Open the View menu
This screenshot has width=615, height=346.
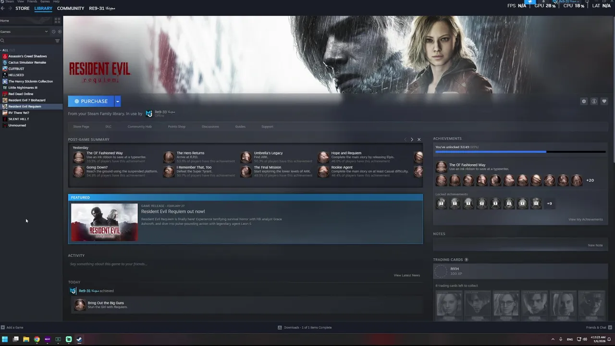21,1
